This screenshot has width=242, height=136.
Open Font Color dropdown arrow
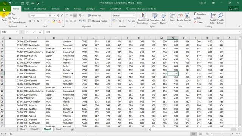pos(62,21)
